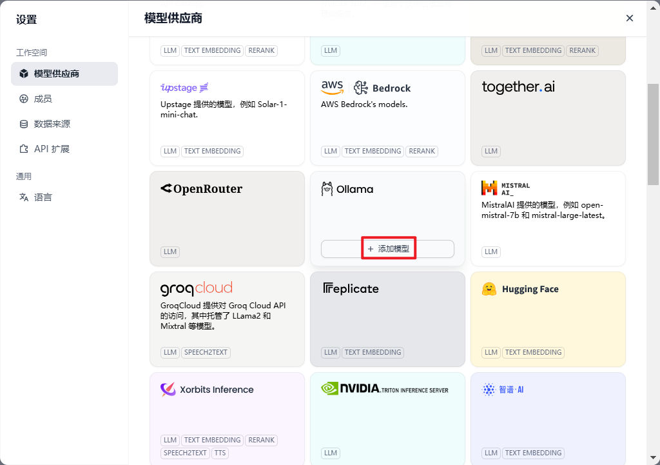The height and width of the screenshot is (465, 660).
Task: Click the Hugging Face emoji icon
Action: 489,289
